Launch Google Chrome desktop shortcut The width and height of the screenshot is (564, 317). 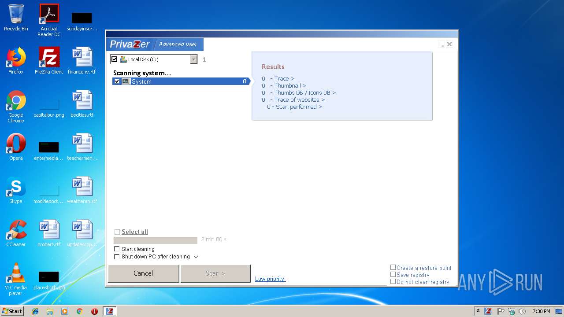16,107
